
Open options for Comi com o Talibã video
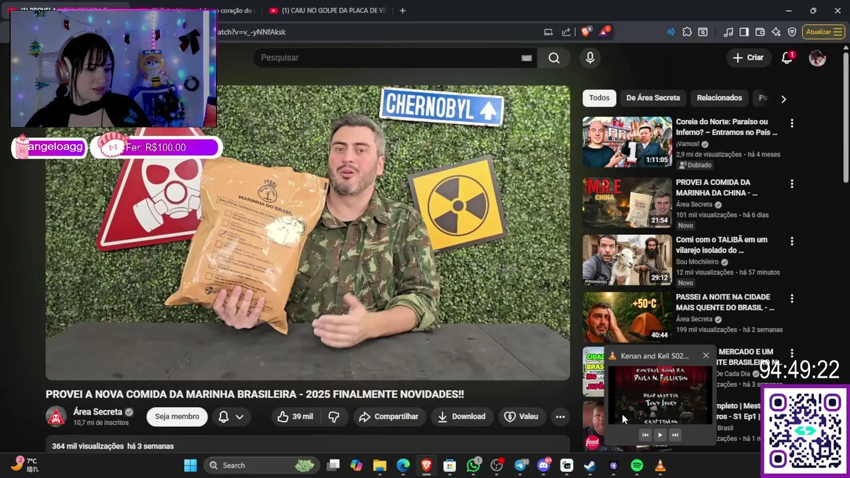[792, 241]
